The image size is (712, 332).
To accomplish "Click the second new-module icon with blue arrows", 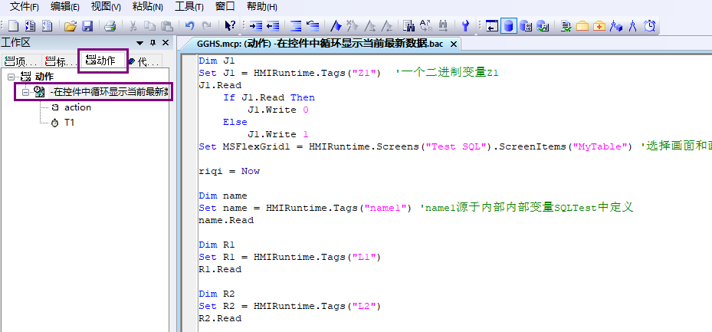I will tap(31, 26).
